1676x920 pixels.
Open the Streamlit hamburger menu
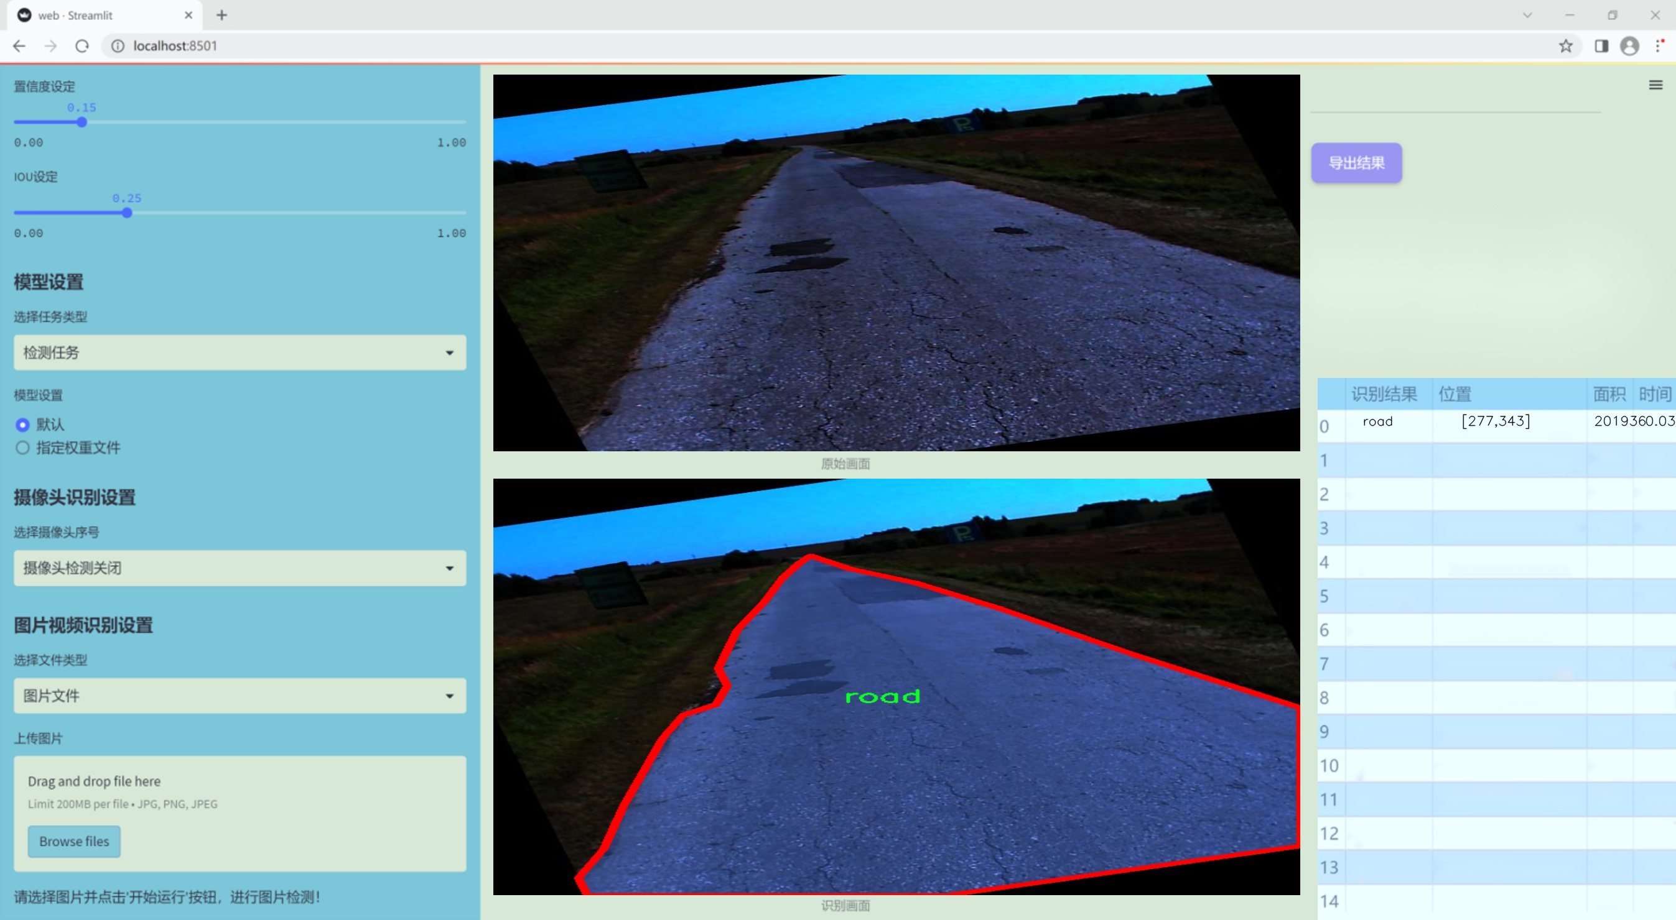coord(1655,85)
